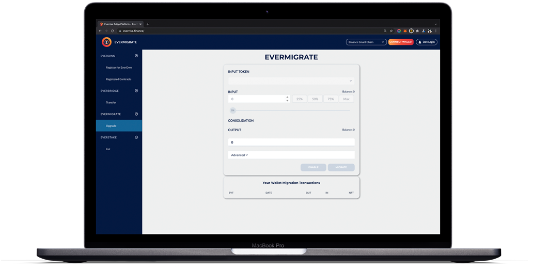This screenshot has height=270, width=533.
Task: Increment the input amount with up arrow
Action: [x=288, y=97]
